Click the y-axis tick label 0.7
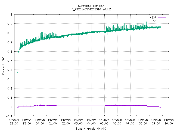This screenshot has width=174, height=131. coord(10,42)
